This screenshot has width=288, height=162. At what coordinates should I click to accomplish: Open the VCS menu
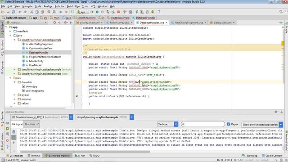tap(93, 6)
